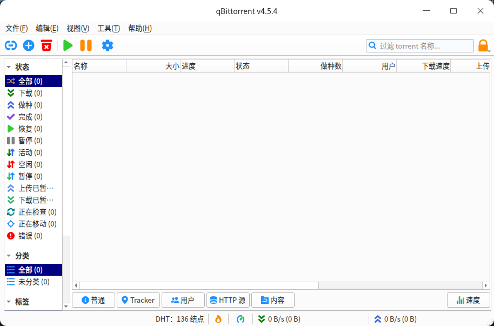Select the 做种 (0) filter
494x326 pixels.
34,105
